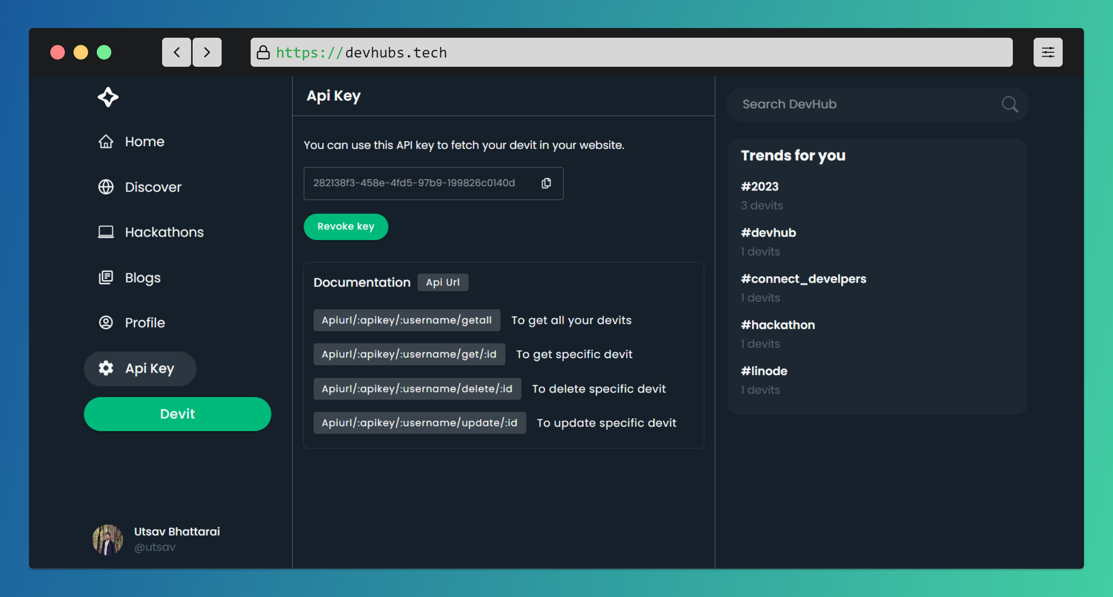Select Api Key sidebar item

pyautogui.click(x=140, y=369)
